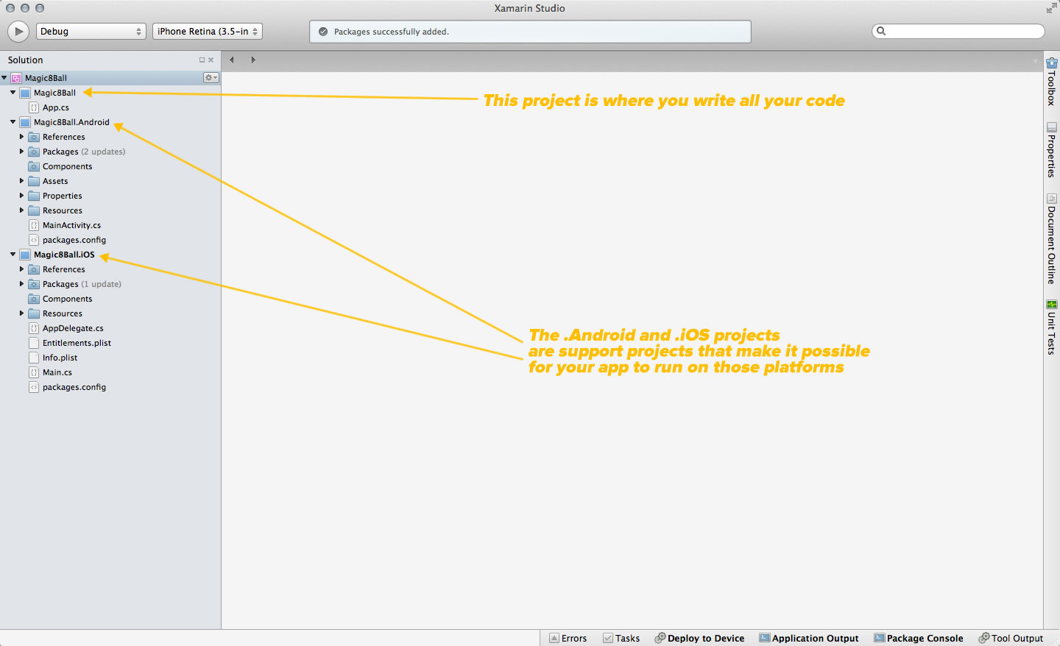
Task: Select the Packages (1 update) folder icon
Action: [34, 284]
